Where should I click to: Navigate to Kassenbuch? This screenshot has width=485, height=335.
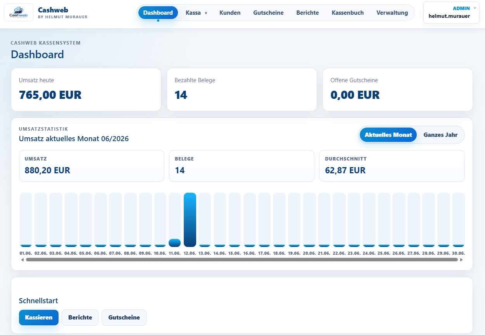tap(348, 13)
